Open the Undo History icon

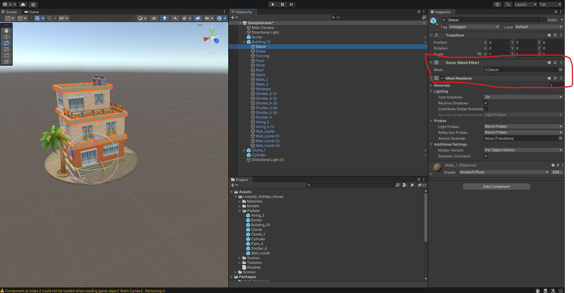click(497, 4)
